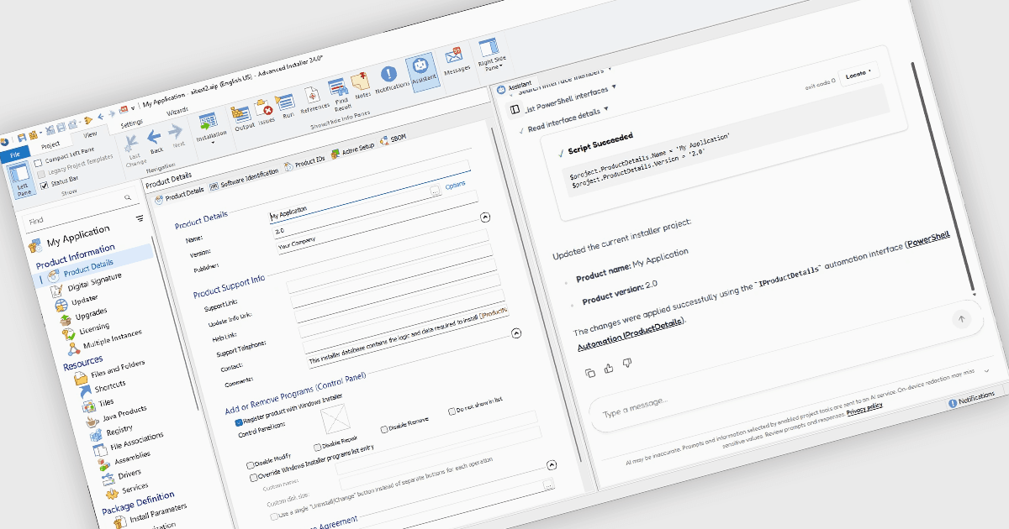The height and width of the screenshot is (529, 1009).
Task: Click the send message arrow button
Action: (x=962, y=318)
